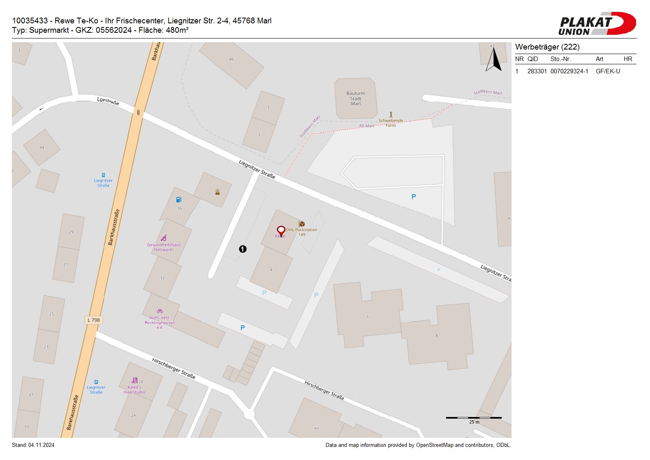650x460 pixels.
Task: Click the Gesundheitshaus Holzwarth wheelchair icon
Action: 164,238
